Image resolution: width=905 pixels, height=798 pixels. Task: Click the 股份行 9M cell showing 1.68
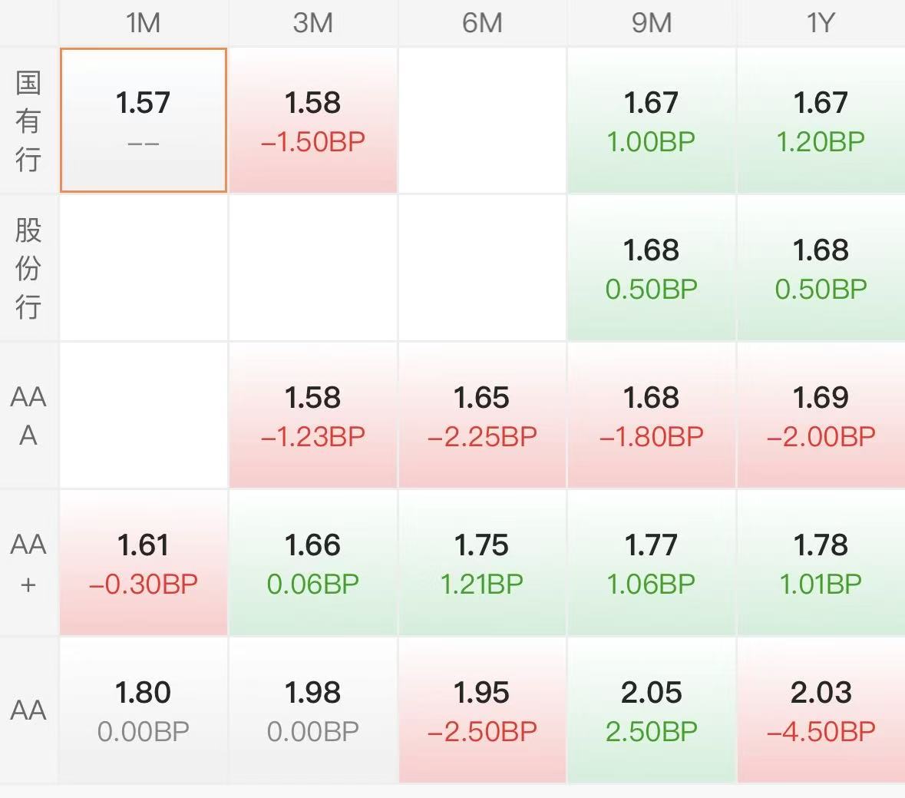[x=651, y=268]
